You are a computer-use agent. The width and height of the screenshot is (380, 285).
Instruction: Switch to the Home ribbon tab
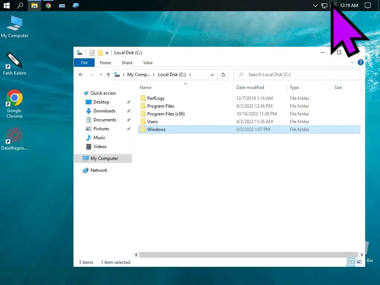tap(105, 63)
